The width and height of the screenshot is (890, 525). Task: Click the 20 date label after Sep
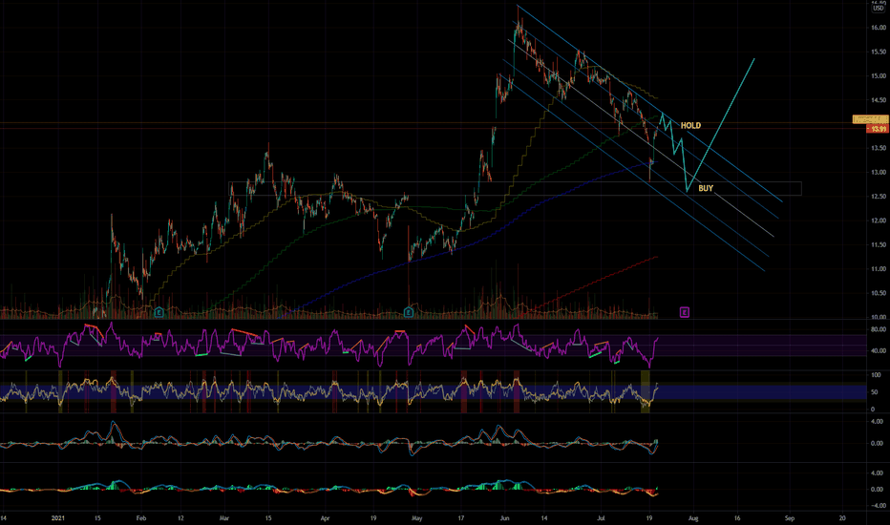(841, 517)
